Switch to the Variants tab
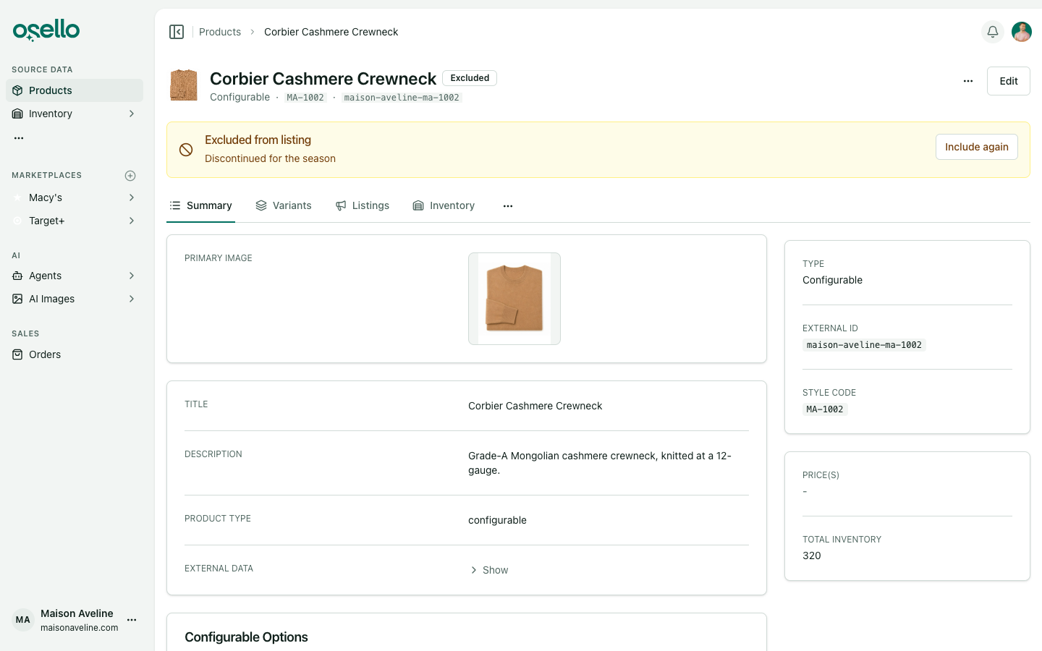The height and width of the screenshot is (651, 1042). point(284,206)
